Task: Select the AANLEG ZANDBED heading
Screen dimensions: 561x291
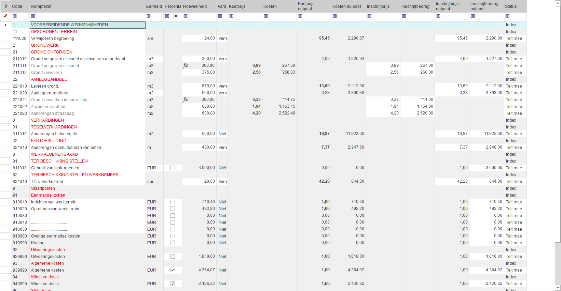Action: 87,79
